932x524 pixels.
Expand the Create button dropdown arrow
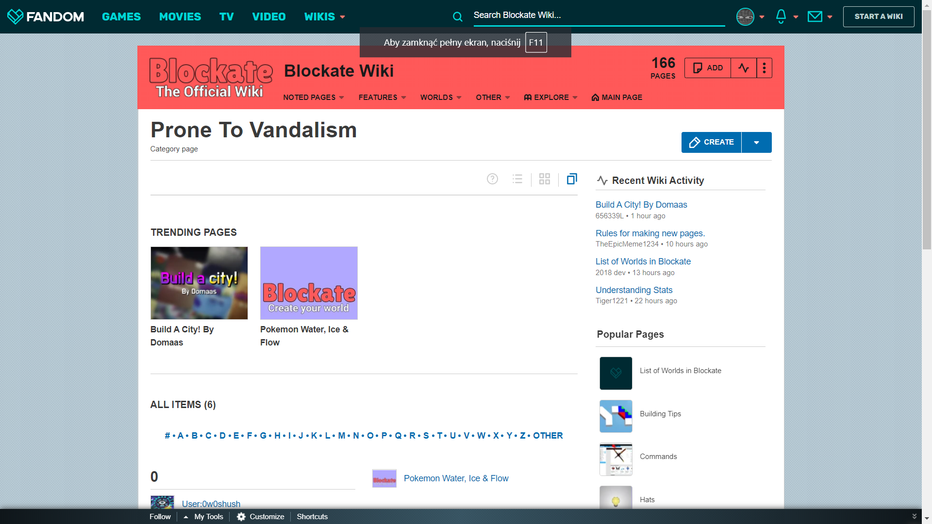(756, 142)
